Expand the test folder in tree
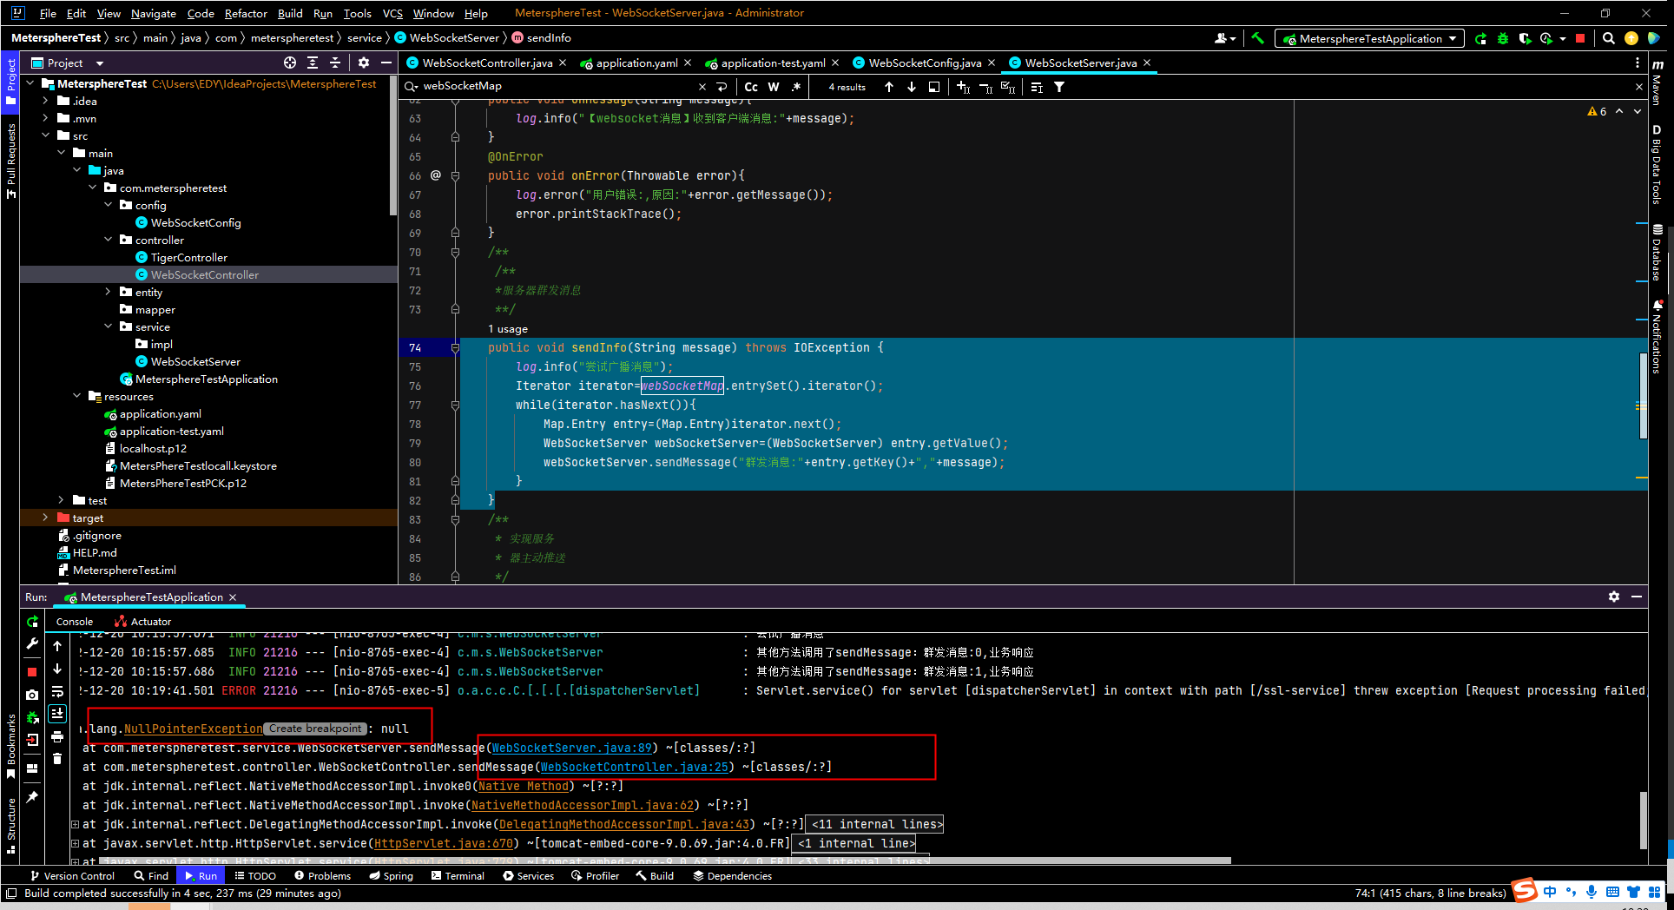This screenshot has height=910, width=1674. pyautogui.click(x=61, y=500)
